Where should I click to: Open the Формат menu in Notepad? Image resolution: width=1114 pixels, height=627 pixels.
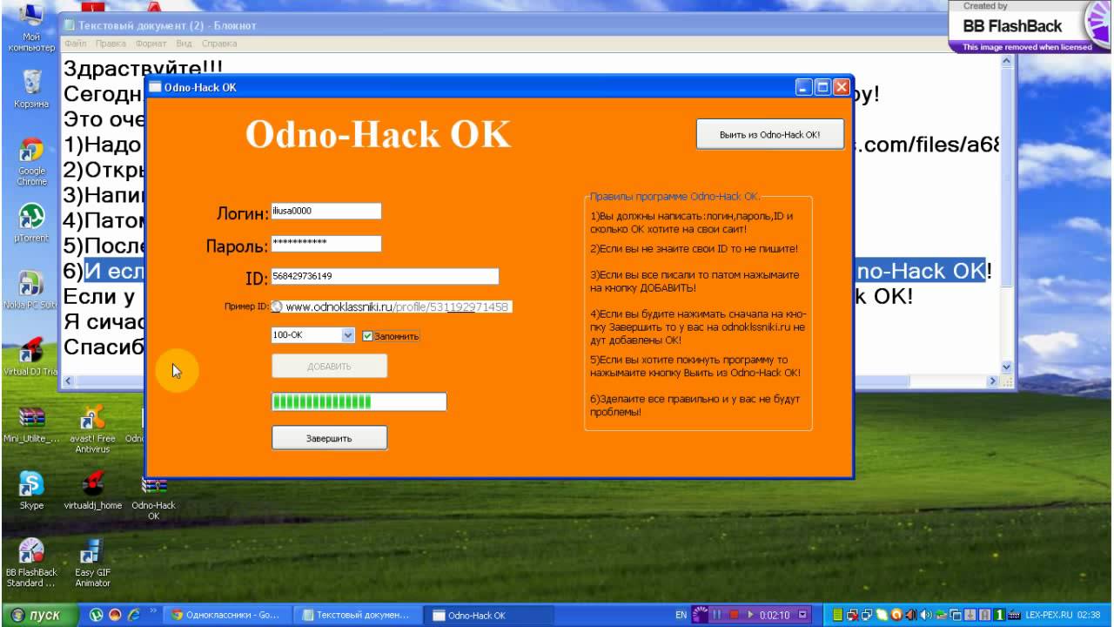coord(151,43)
